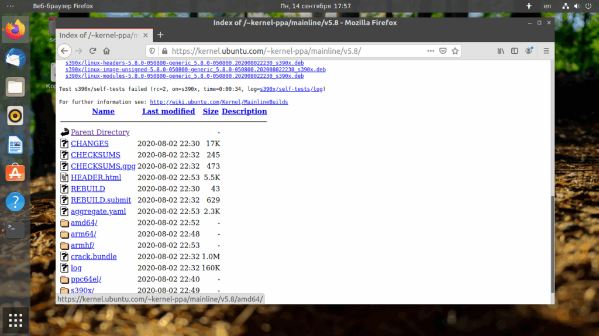Open the arm64/ directory
This screenshot has height=336, width=599.
point(83,234)
